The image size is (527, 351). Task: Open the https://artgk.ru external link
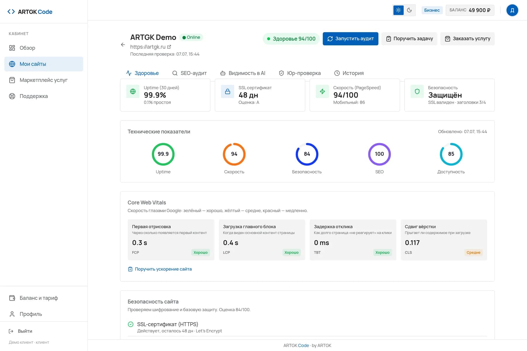tap(150, 47)
